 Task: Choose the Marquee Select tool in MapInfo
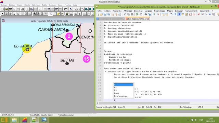7,14
